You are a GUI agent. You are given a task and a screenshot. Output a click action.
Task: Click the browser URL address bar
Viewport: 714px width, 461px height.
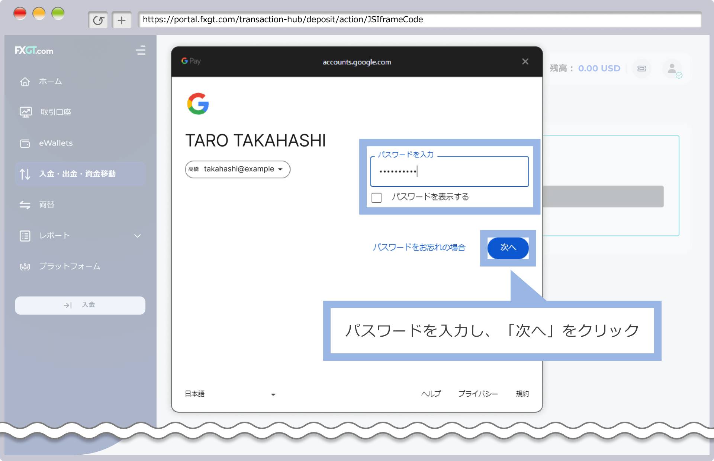coord(419,20)
